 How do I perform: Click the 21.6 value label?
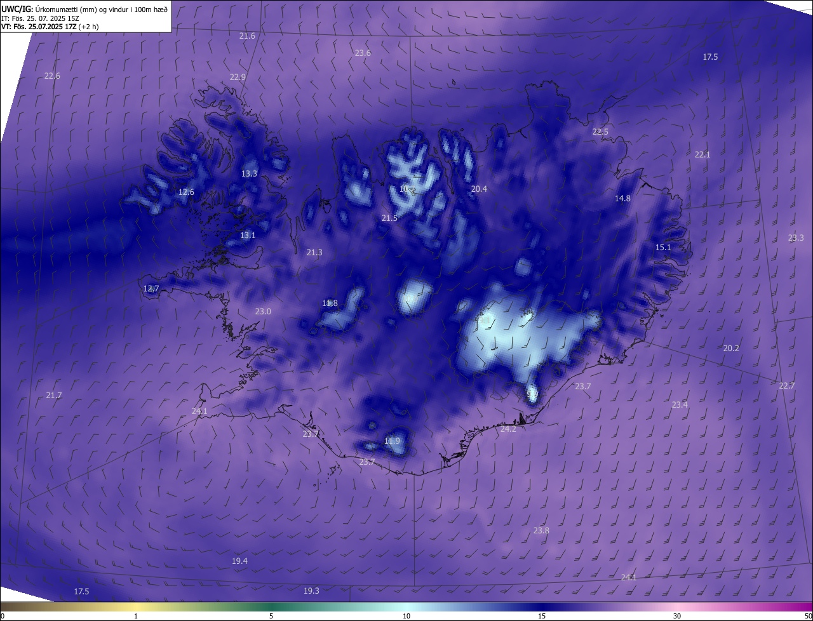(247, 36)
